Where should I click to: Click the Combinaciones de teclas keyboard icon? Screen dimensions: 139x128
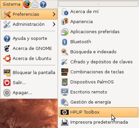[65, 72]
